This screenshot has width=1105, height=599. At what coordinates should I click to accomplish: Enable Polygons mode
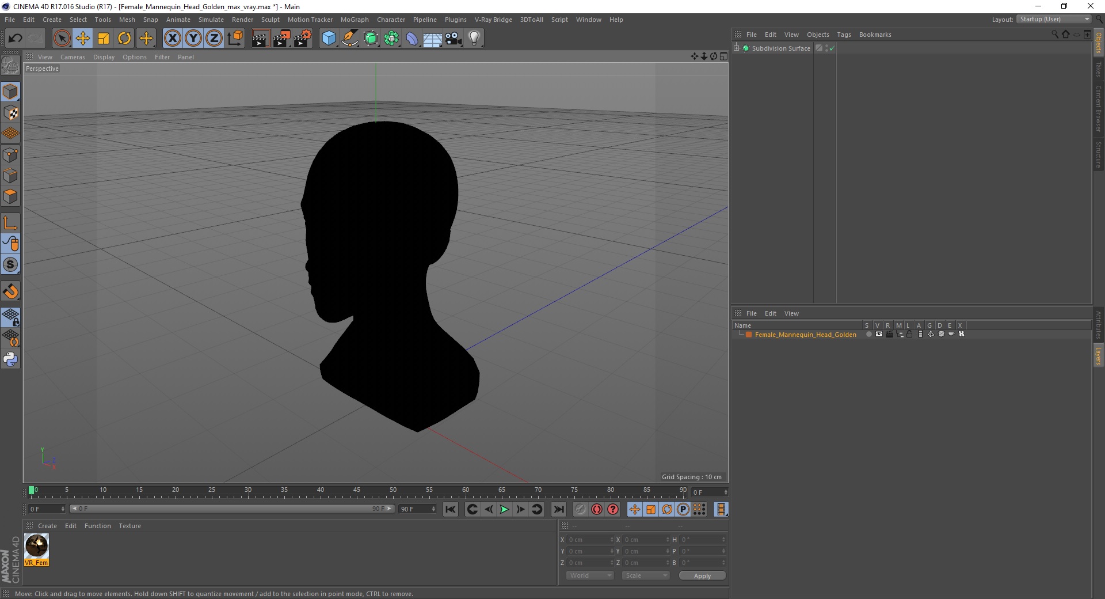pos(10,196)
